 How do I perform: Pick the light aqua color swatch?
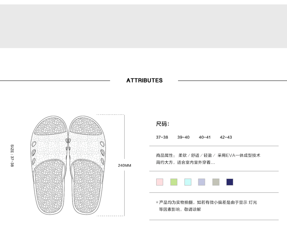tap(188, 182)
